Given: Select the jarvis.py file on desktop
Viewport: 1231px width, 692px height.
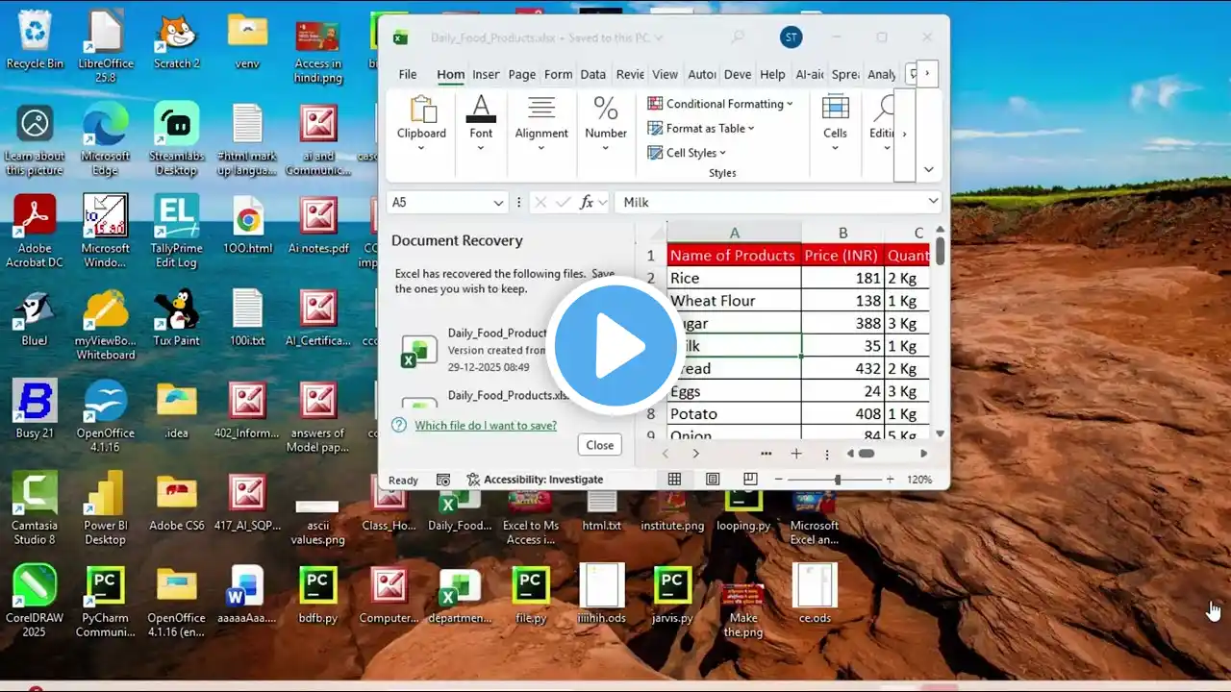Looking at the screenshot, I should 672,594.
